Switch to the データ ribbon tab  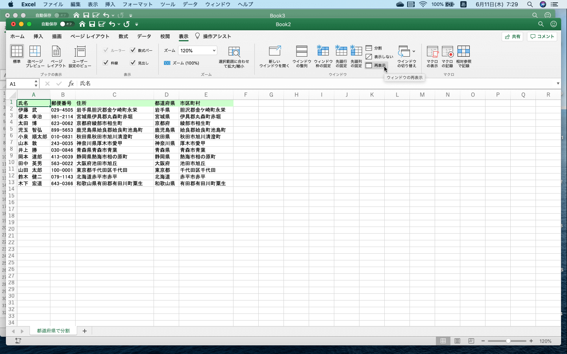[144, 36]
